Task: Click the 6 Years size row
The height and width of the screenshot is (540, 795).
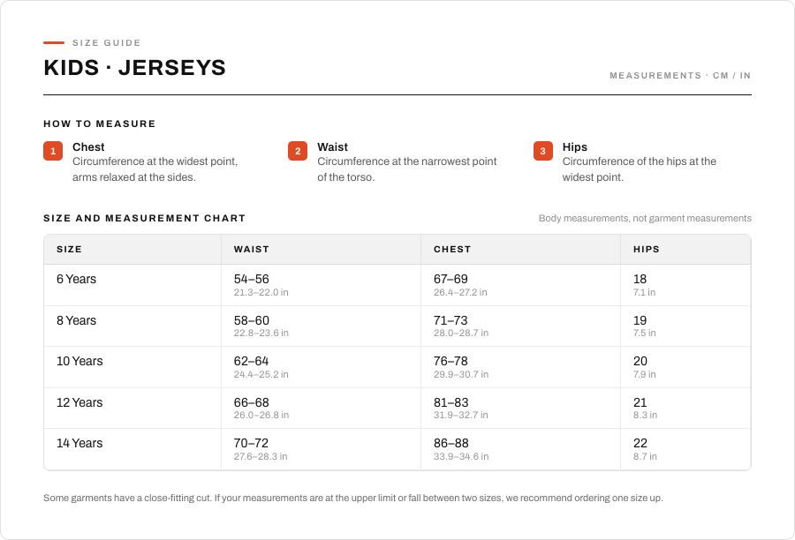Action: coord(397,285)
